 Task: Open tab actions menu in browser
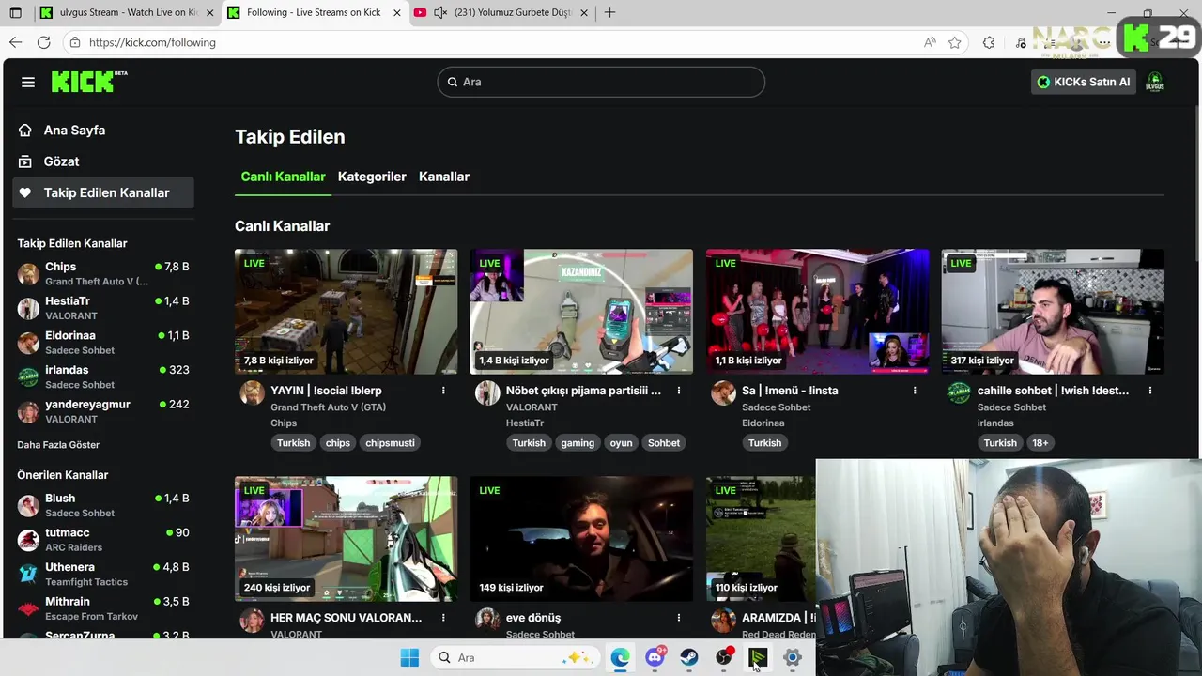point(15,12)
